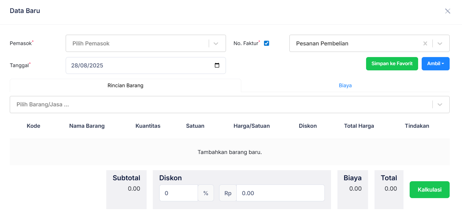Switch to the Biaya tab
Screen dimensions: 462x213
point(345,85)
